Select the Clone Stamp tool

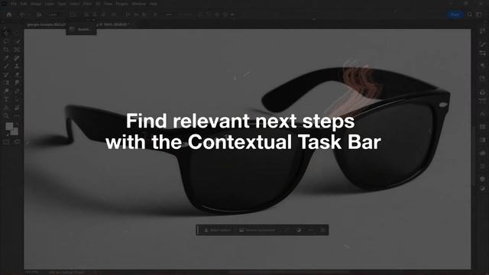point(17,66)
